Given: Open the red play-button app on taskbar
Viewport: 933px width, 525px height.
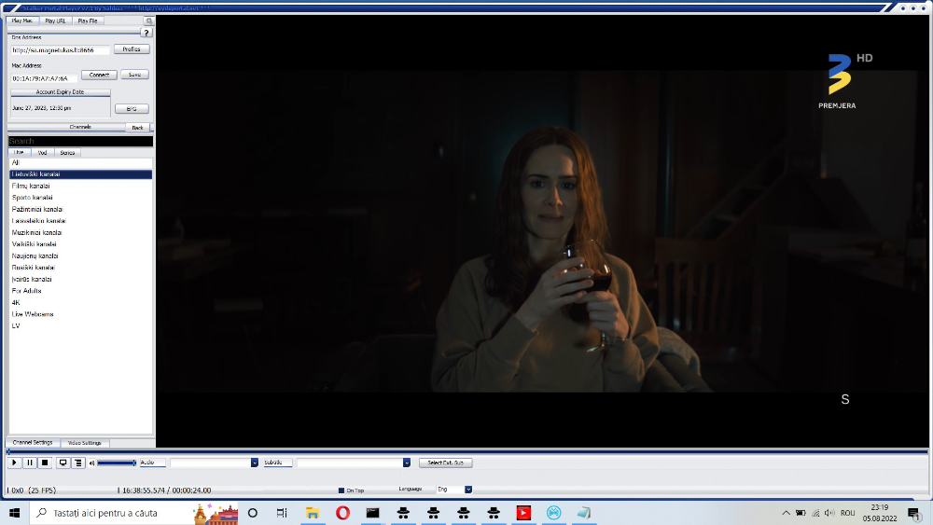Looking at the screenshot, I should [523, 513].
